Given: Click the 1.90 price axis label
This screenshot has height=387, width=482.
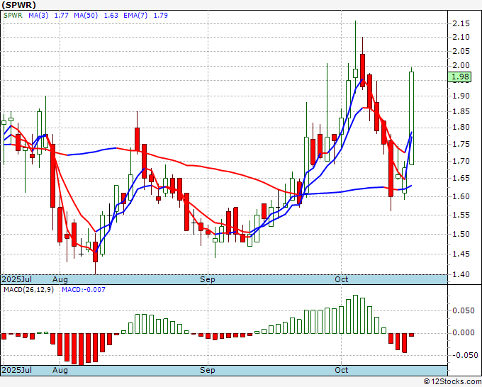Looking at the screenshot, I should pyautogui.click(x=461, y=96).
